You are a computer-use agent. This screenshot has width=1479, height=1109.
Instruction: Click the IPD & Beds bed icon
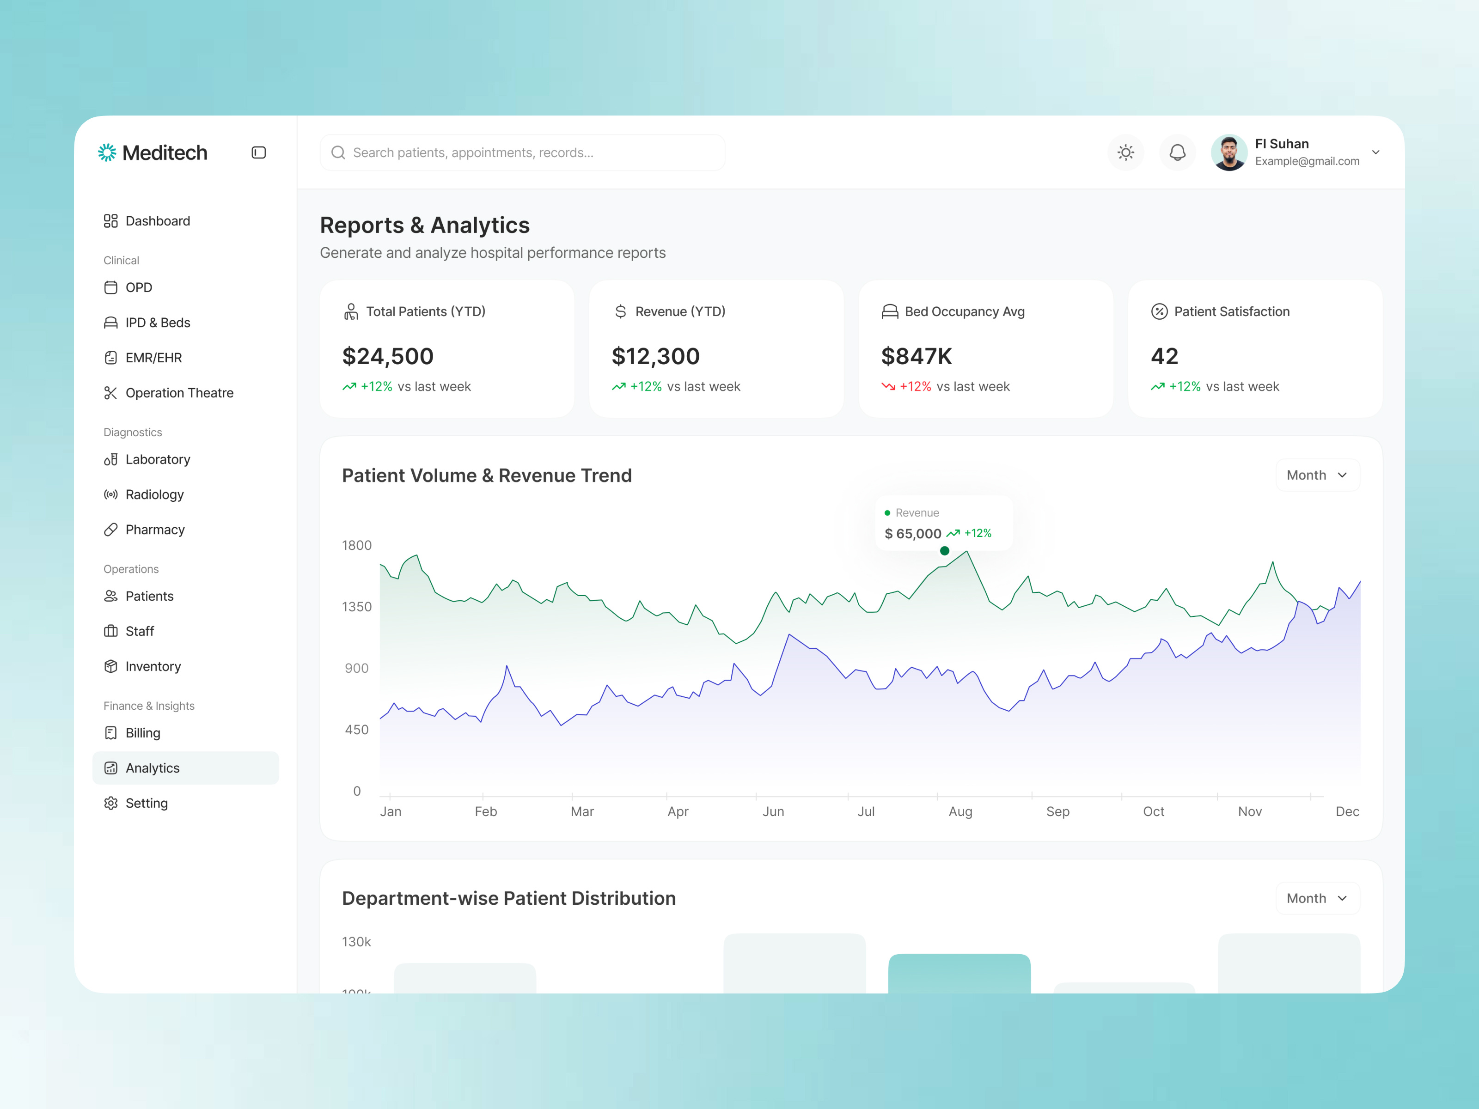click(111, 323)
